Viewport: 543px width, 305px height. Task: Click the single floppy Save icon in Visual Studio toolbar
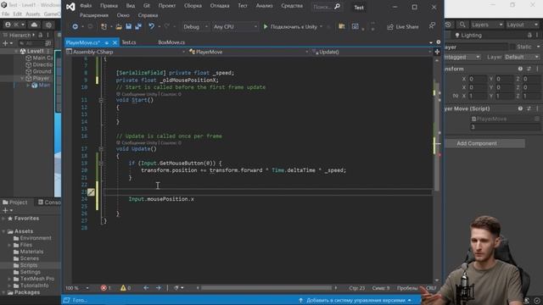tap(128, 26)
